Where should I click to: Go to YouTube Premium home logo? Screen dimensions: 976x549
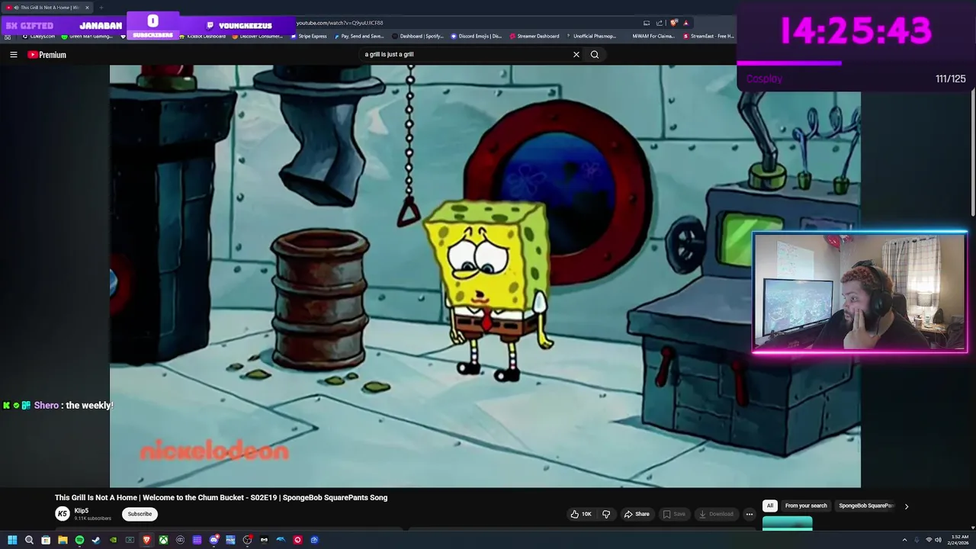[x=47, y=55]
